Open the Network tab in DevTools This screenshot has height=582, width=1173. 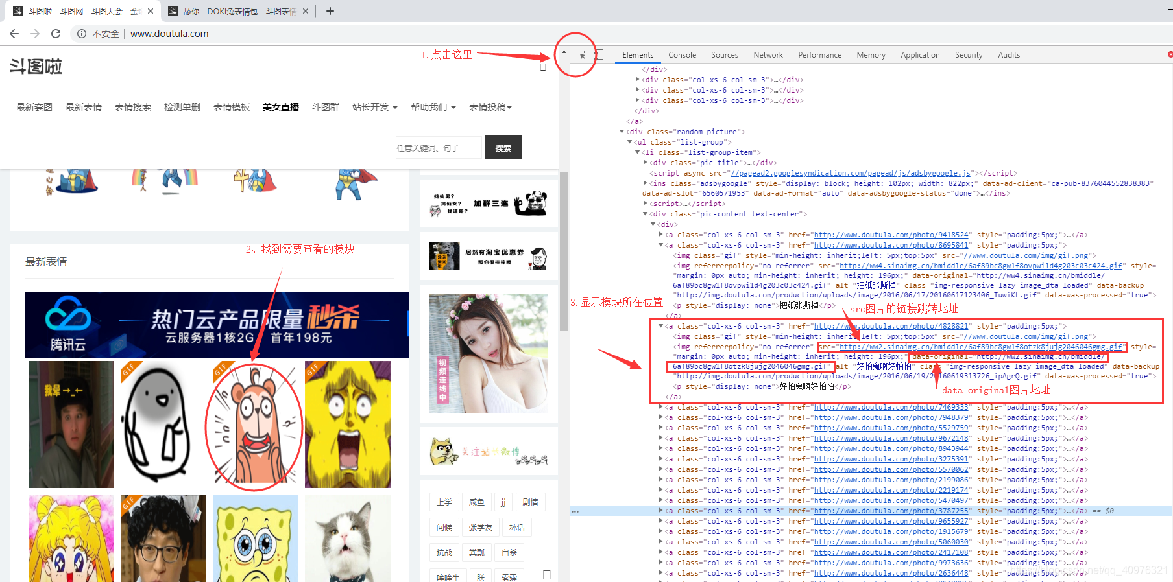tap(768, 55)
